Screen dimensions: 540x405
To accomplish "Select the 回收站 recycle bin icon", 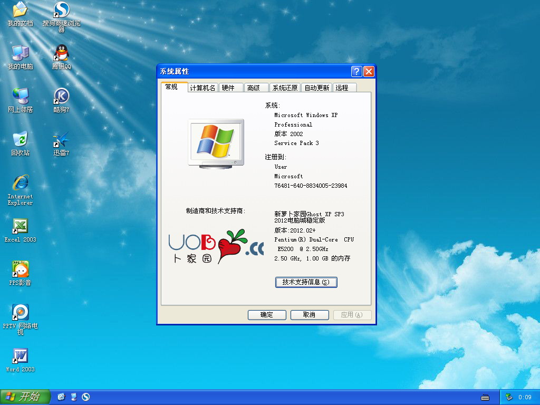I will pos(20,139).
